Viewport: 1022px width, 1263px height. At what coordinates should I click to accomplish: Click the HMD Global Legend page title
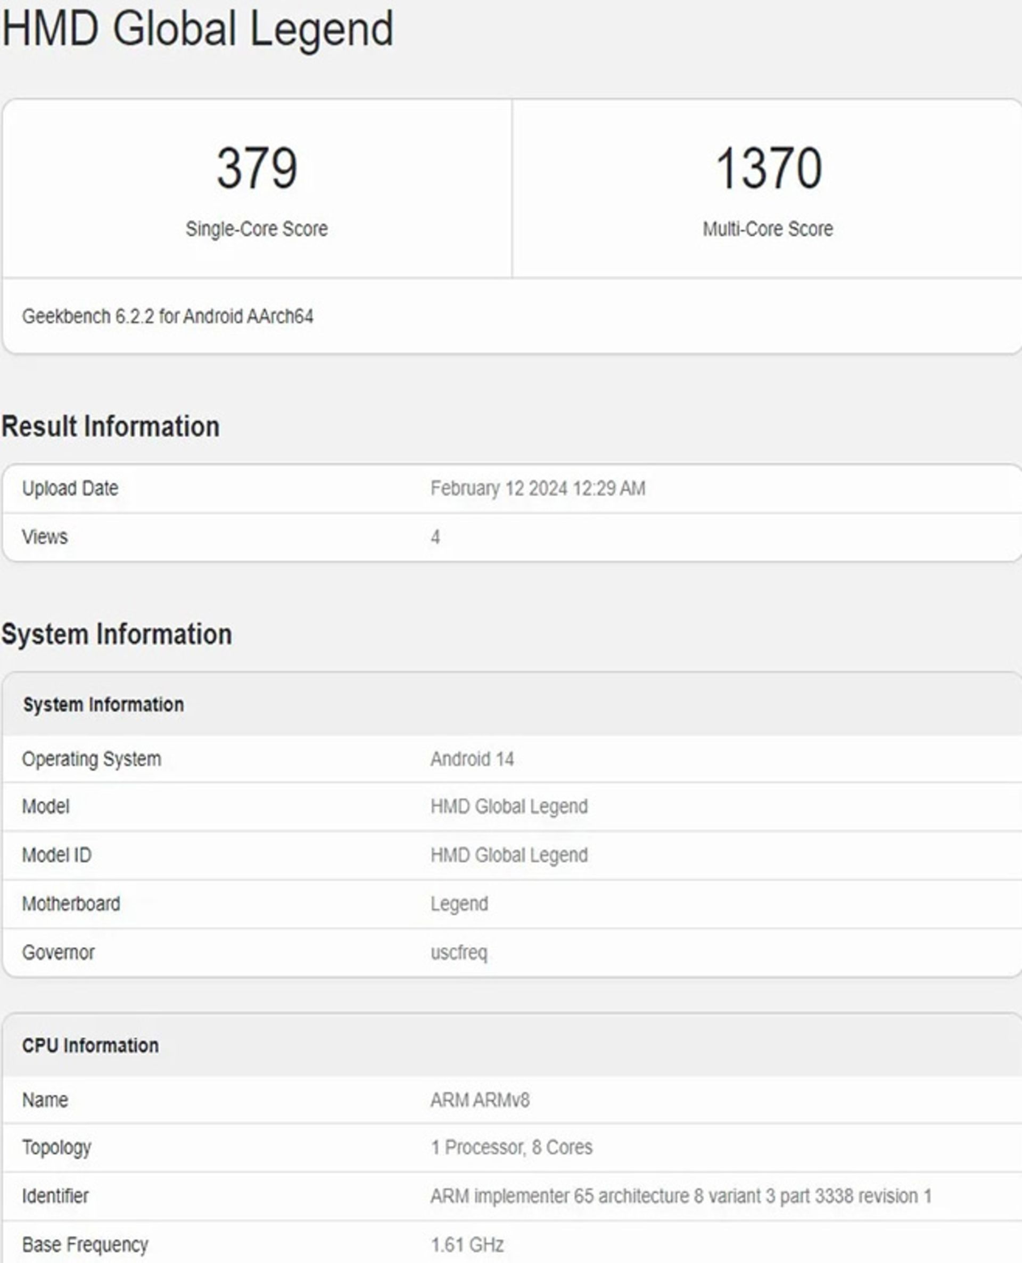(x=198, y=28)
